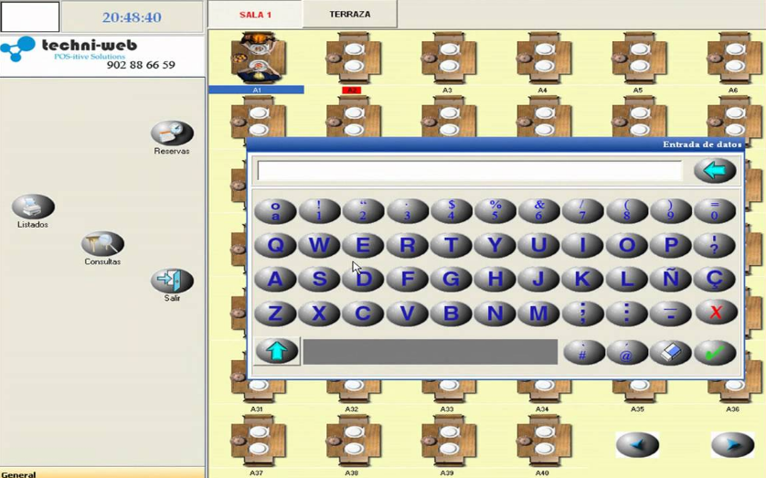Viewport: 766px width, 478px height.
Task: Cancel entry with the red X key
Action: 715,313
